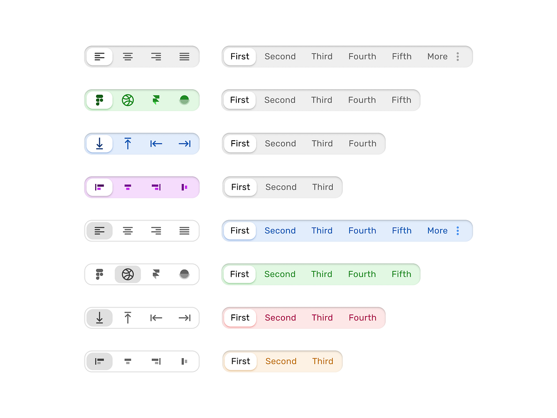Toggle the download arrow segment near bottom

coord(99,318)
